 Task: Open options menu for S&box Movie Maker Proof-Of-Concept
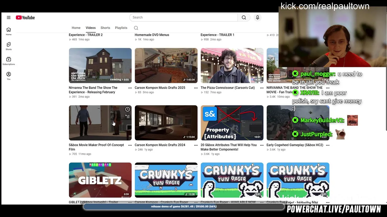point(130,145)
